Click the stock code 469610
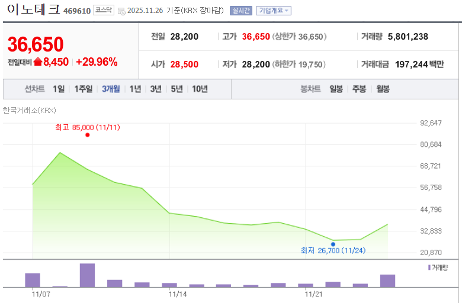462x303 pixels. click(77, 11)
